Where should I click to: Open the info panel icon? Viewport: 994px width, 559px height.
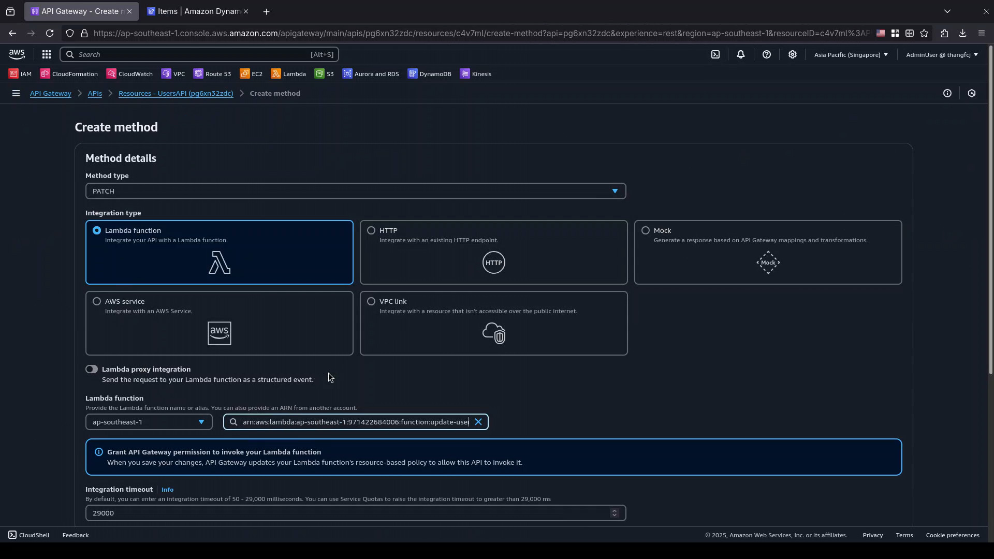pyautogui.click(x=947, y=93)
